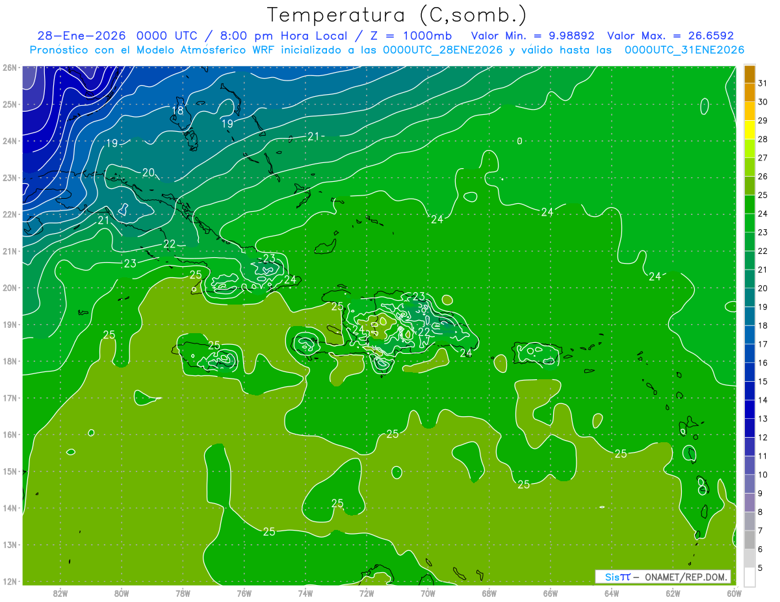780x602 pixels.
Task: Click the color bar label "31"
Action: 762,83
